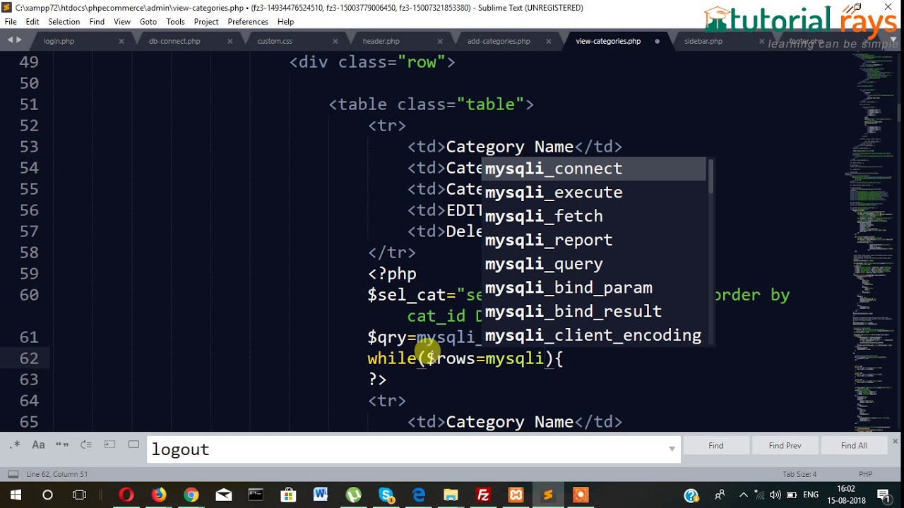The width and height of the screenshot is (904, 508).
Task: Open the Tools menu
Action: (175, 22)
